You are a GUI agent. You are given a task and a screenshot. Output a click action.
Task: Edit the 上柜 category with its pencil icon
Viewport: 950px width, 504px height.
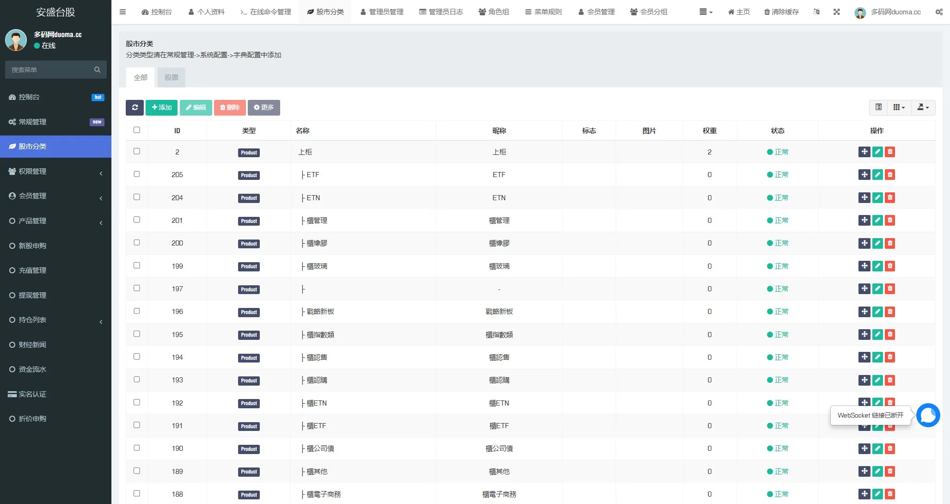click(877, 152)
